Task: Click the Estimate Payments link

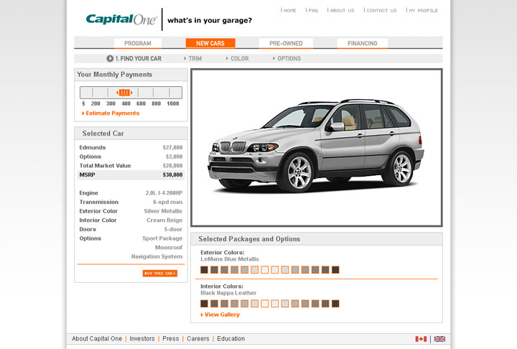Action: (x=112, y=113)
